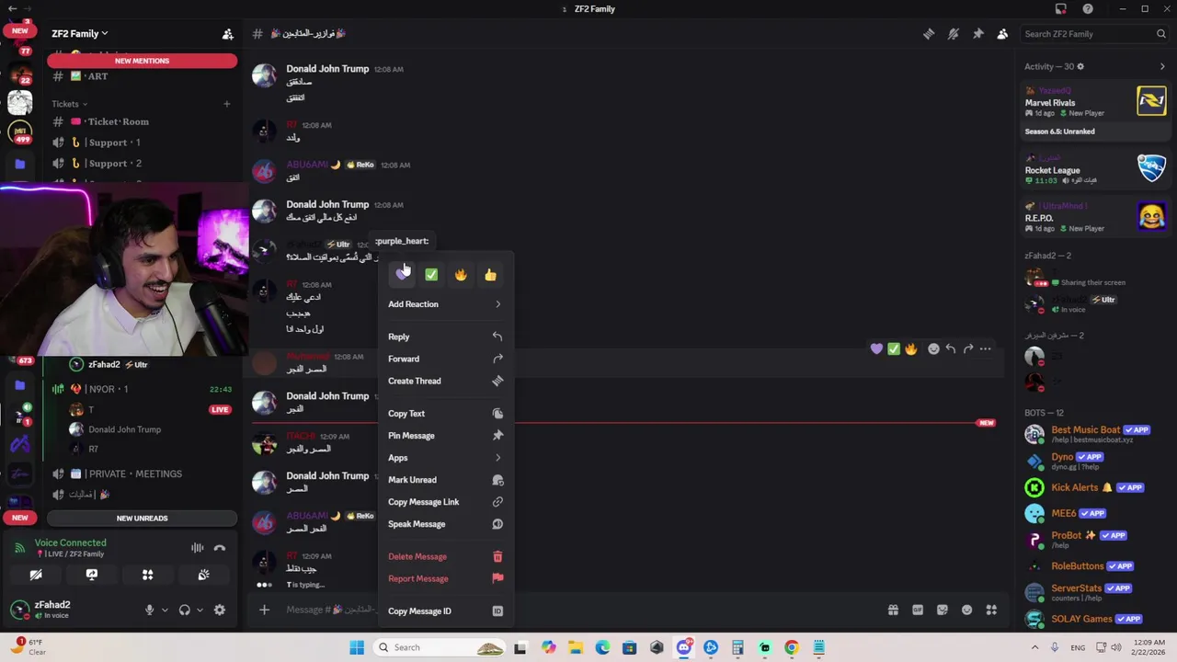Open Chrome from the taskbar

click(x=791, y=647)
